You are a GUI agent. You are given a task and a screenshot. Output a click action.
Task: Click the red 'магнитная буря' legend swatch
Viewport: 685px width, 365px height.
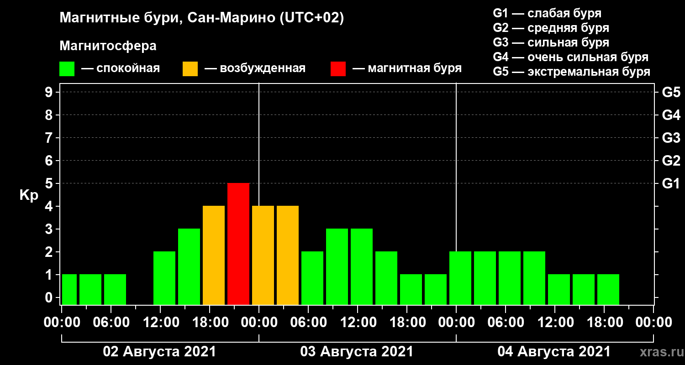[338, 69]
